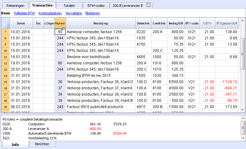Select row header 19
This screenshot has height=149, width=246.
pyautogui.click(x=6, y=107)
